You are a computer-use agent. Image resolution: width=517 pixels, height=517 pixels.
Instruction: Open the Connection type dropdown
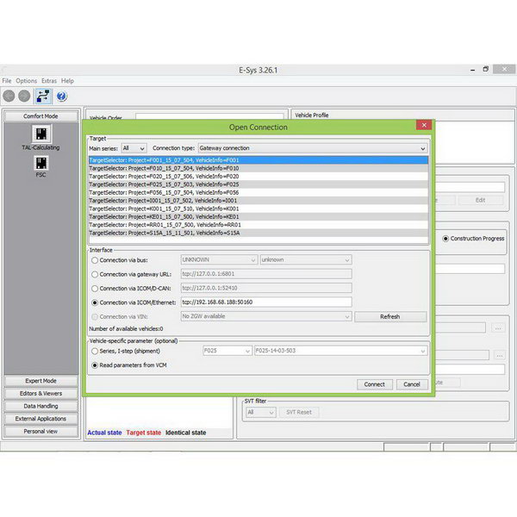[313, 148]
